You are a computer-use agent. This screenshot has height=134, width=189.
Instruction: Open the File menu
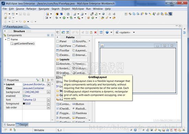[4, 9]
